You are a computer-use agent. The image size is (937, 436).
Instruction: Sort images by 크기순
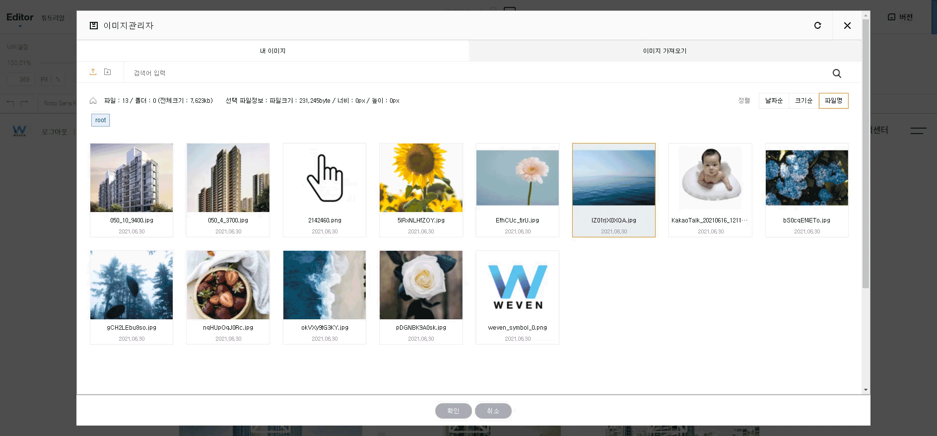coord(803,101)
